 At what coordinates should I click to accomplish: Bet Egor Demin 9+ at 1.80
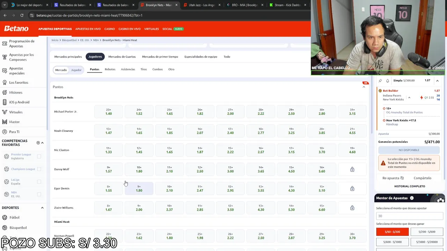point(139,189)
